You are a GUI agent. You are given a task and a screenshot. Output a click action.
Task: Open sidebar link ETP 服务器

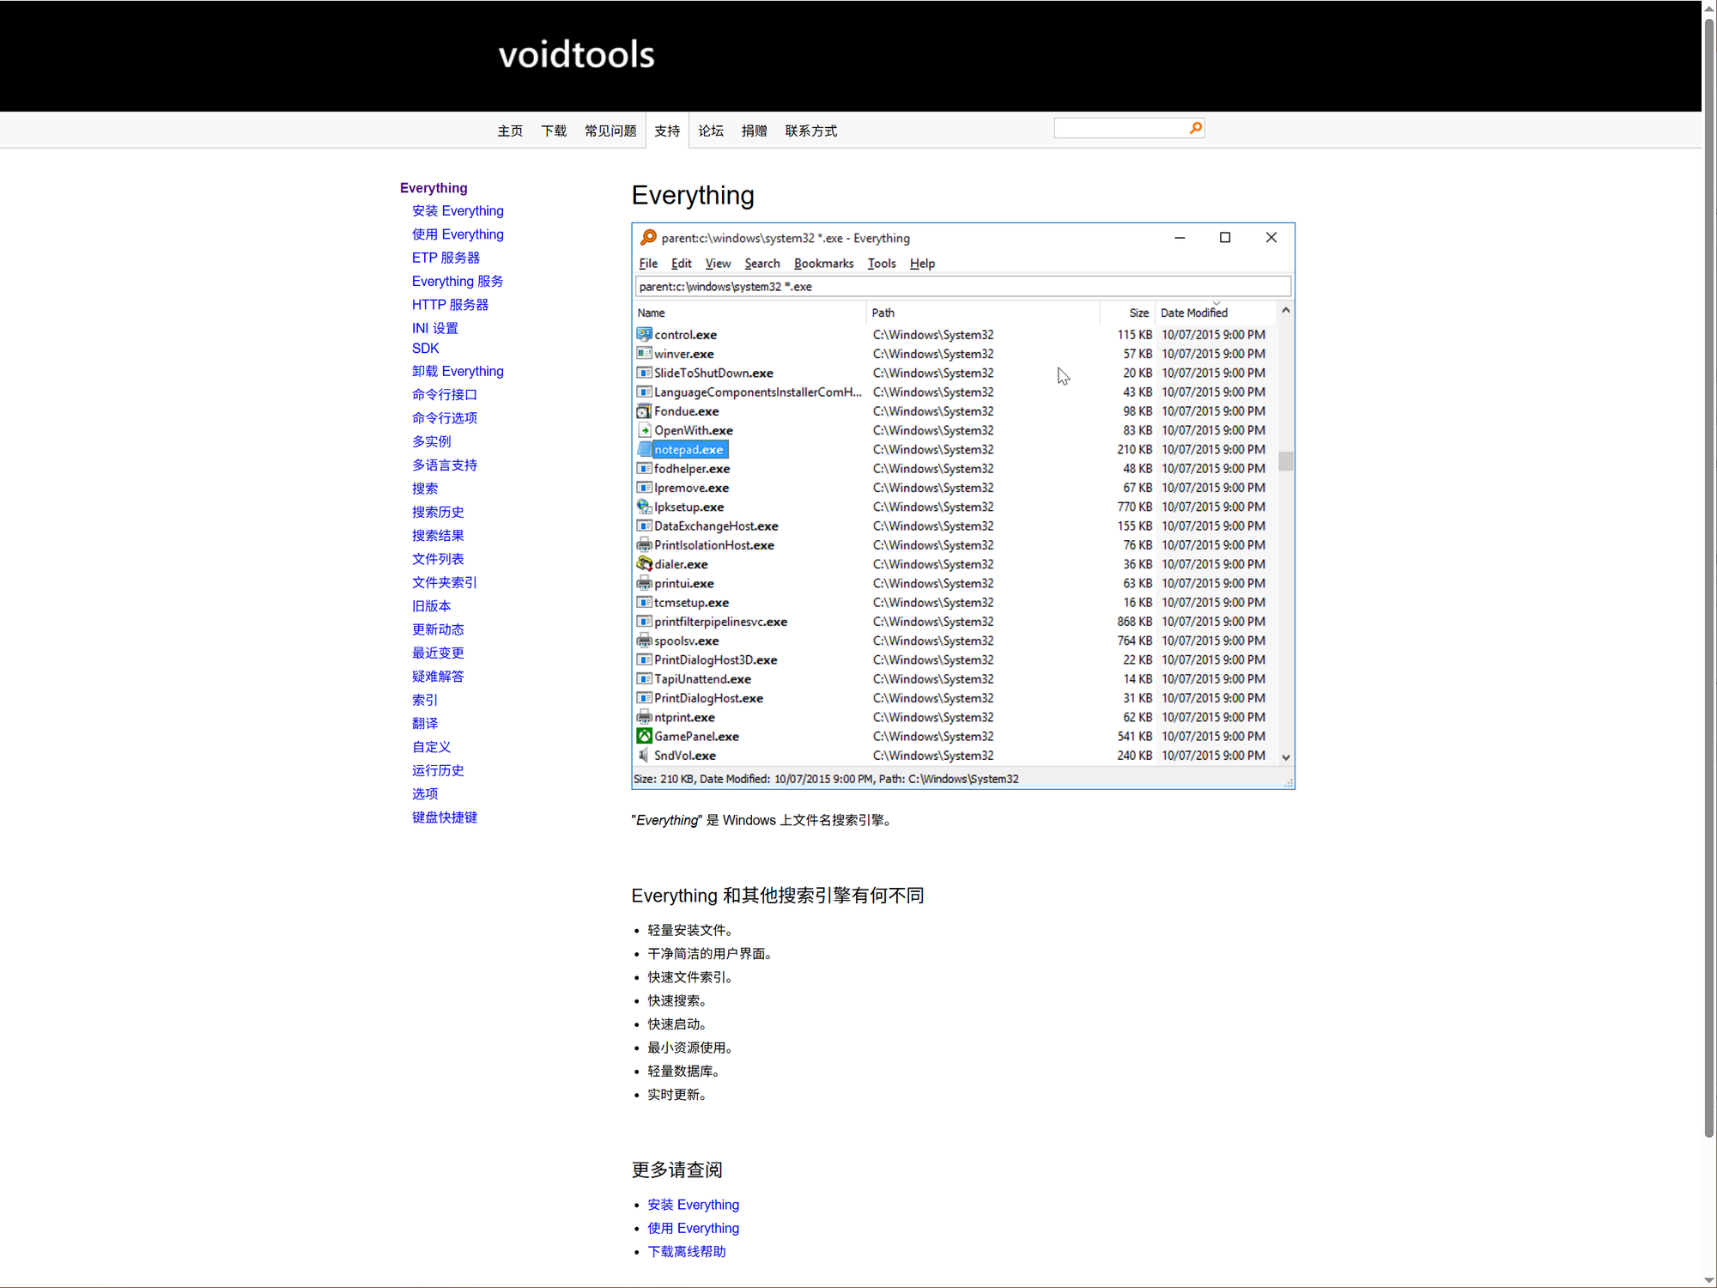click(446, 258)
